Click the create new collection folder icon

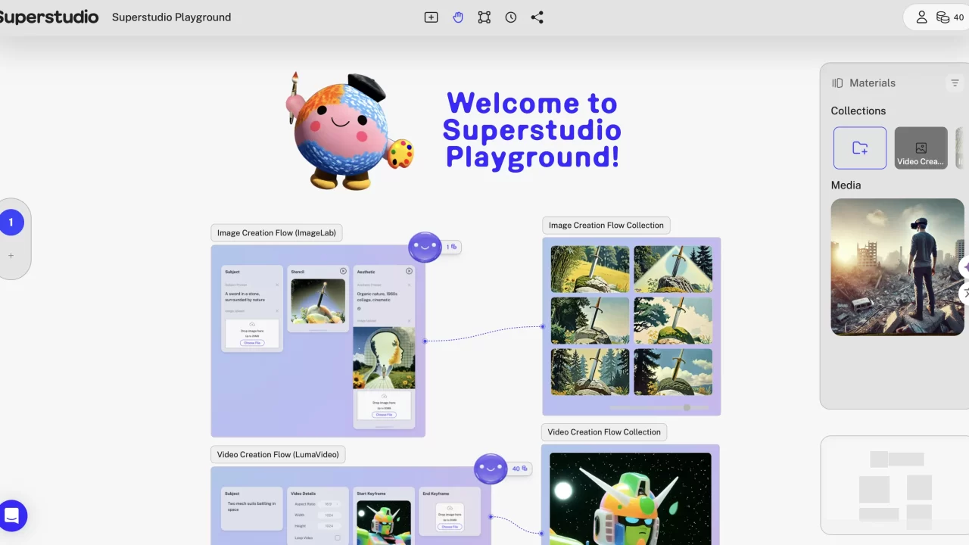[860, 148]
